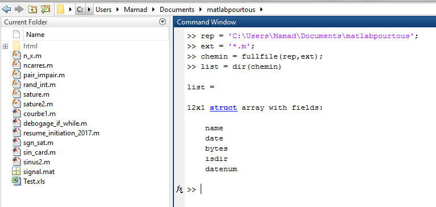The image size is (436, 207).
Task: Select file name resume_initiation_2017.m
Action: [x=61, y=133]
